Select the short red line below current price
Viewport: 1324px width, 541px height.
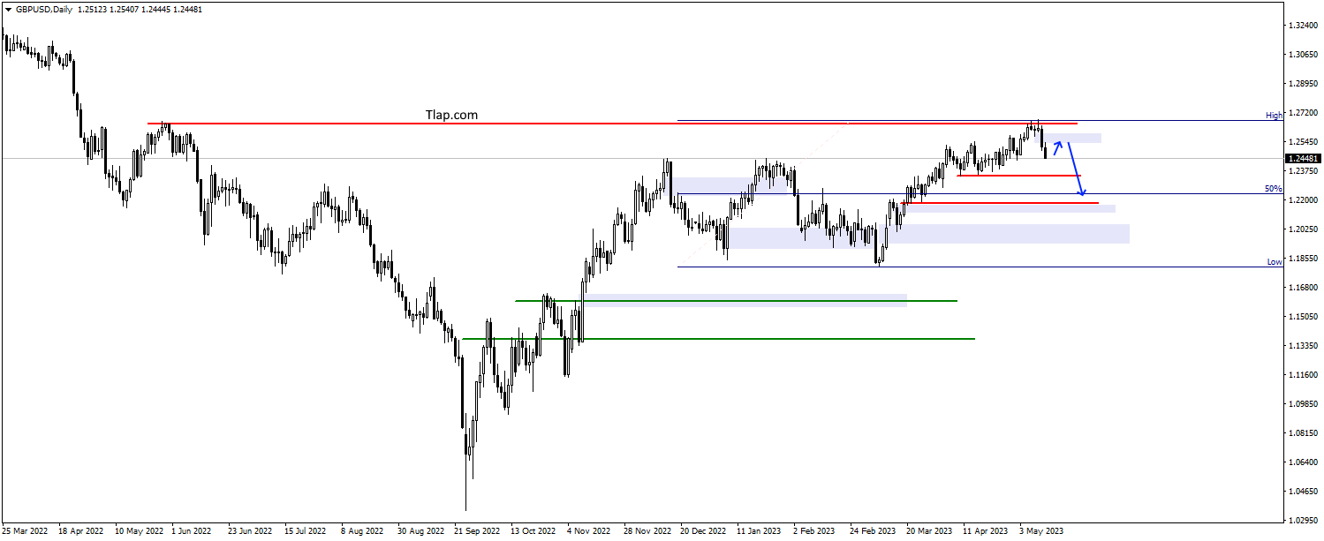click(x=1018, y=176)
